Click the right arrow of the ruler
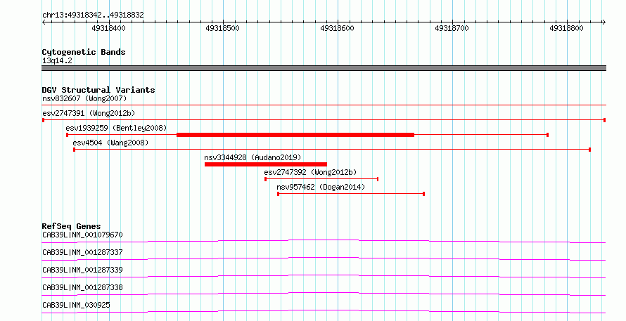626x321 pixels. (603, 22)
